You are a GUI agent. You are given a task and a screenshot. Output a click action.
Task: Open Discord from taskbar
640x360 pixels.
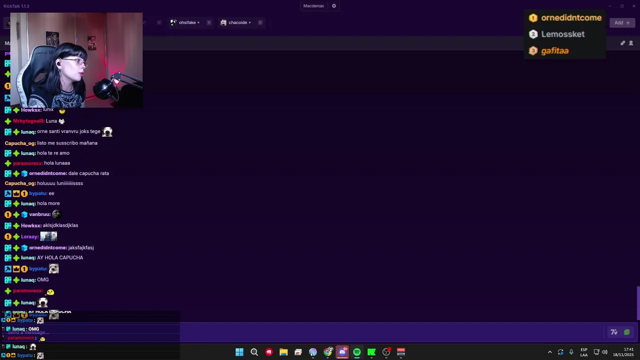(x=342, y=352)
